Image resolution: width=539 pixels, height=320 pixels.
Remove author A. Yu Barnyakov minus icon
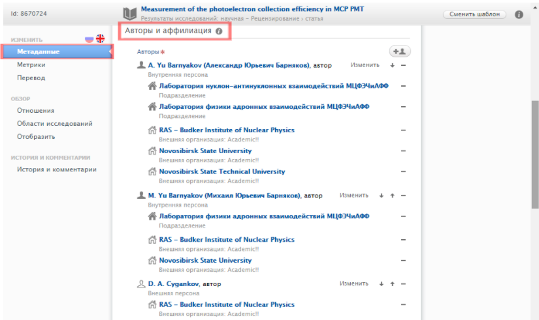[403, 65]
